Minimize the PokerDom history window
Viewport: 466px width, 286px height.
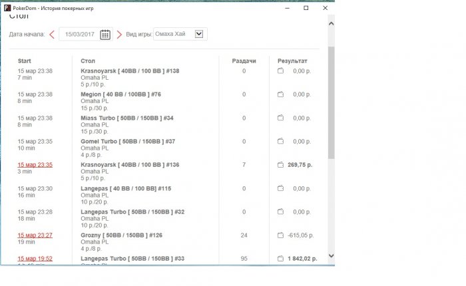click(287, 8)
